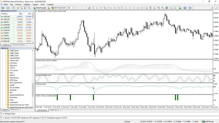Switch to M5 timeframe

click(x=115, y=8)
